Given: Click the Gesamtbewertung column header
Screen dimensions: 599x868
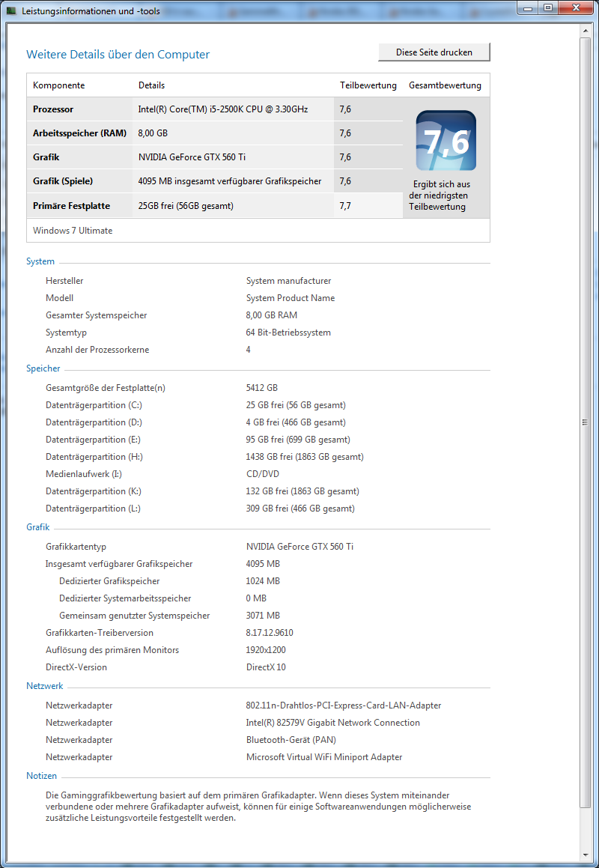Looking at the screenshot, I should click(x=445, y=85).
